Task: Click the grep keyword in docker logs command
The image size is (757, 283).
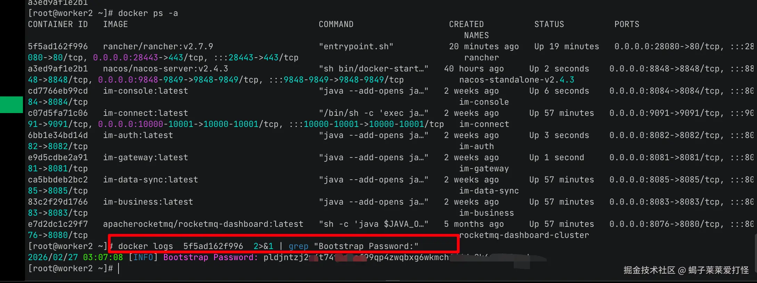Action: pos(299,246)
